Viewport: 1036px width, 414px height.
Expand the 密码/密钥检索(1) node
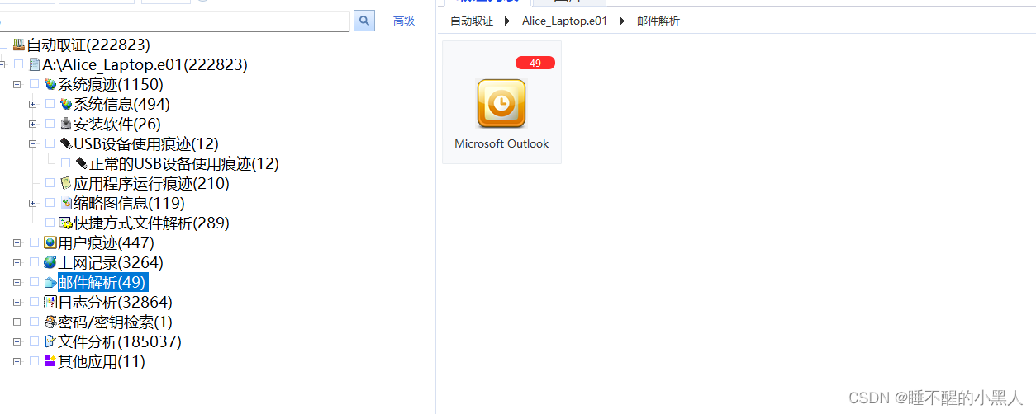pyautogui.click(x=17, y=322)
